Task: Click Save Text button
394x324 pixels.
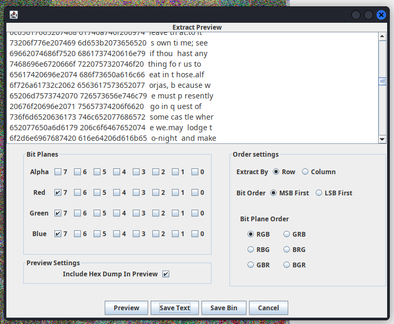Action: click(175, 308)
